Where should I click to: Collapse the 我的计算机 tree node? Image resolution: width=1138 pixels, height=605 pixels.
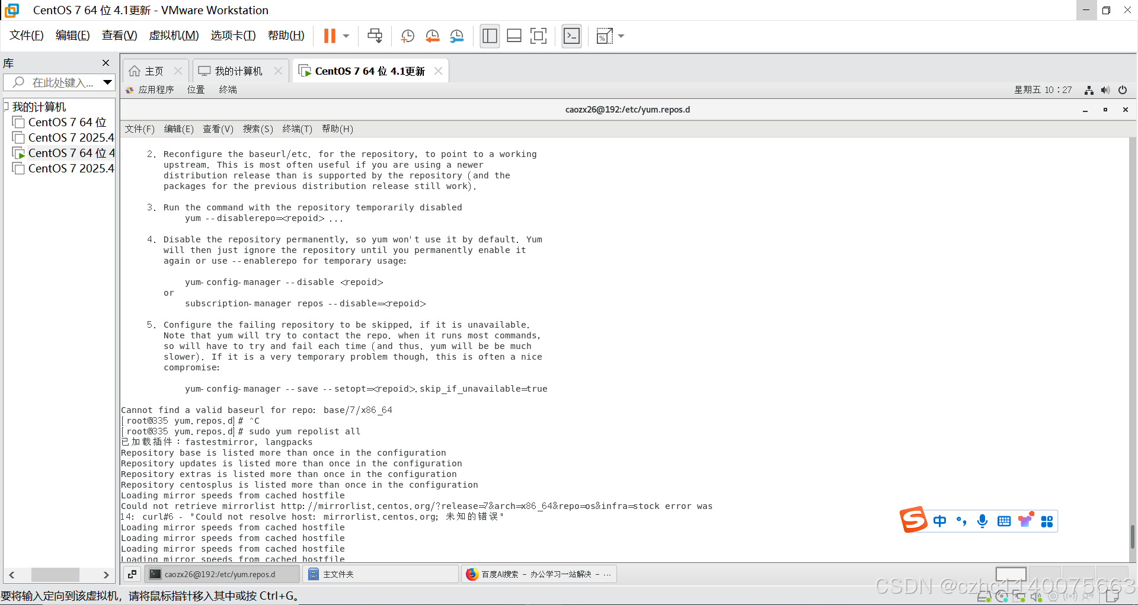(7, 106)
